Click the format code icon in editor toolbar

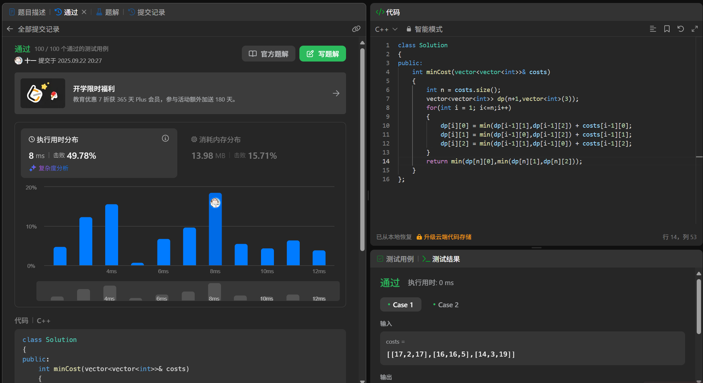tap(653, 29)
